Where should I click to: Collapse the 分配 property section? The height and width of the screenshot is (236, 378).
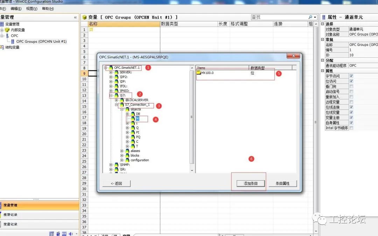pos(323,60)
